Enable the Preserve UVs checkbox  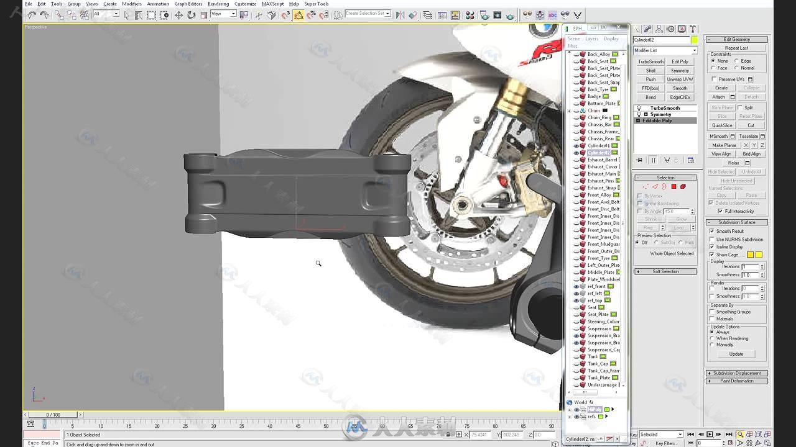(x=713, y=79)
